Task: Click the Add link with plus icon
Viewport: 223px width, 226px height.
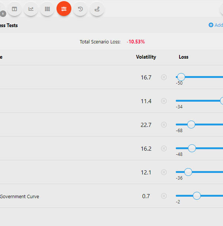Action: pos(216,25)
